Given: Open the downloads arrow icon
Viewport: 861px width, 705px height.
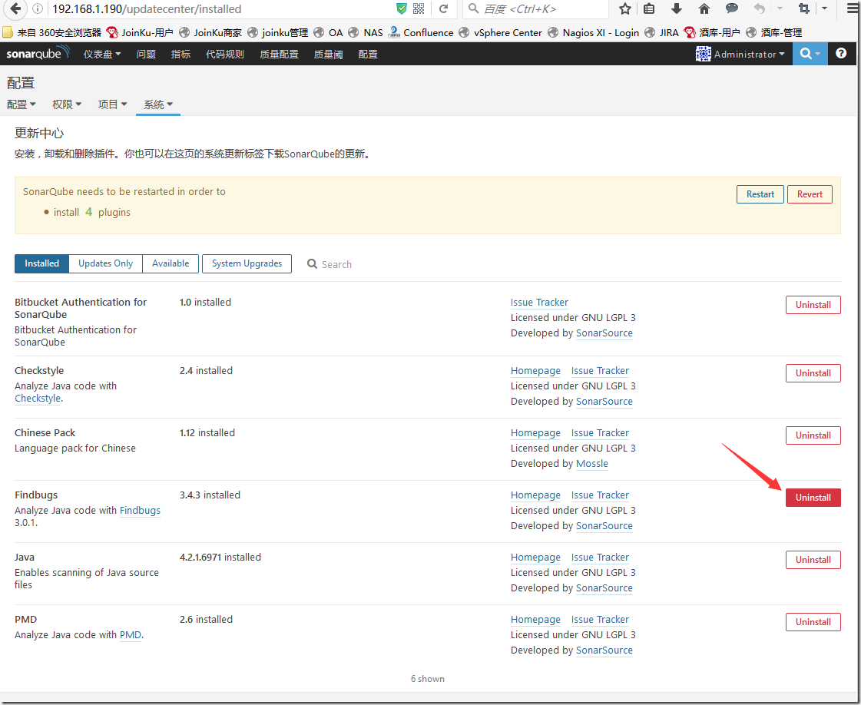Looking at the screenshot, I should [677, 8].
